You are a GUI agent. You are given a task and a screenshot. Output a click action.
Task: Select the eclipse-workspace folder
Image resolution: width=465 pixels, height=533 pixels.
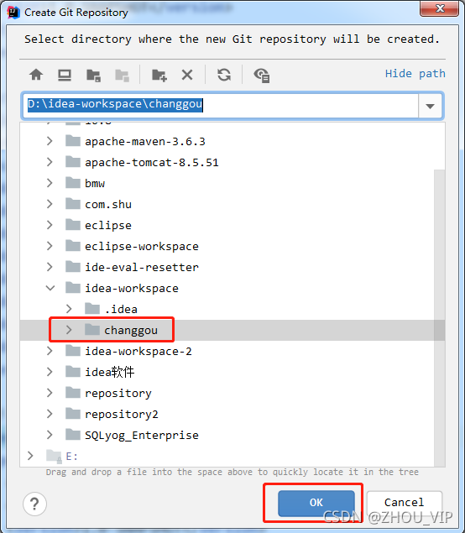click(227, 246)
